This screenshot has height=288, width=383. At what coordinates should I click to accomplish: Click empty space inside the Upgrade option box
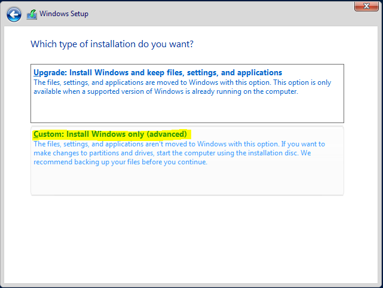pyautogui.click(x=187, y=109)
